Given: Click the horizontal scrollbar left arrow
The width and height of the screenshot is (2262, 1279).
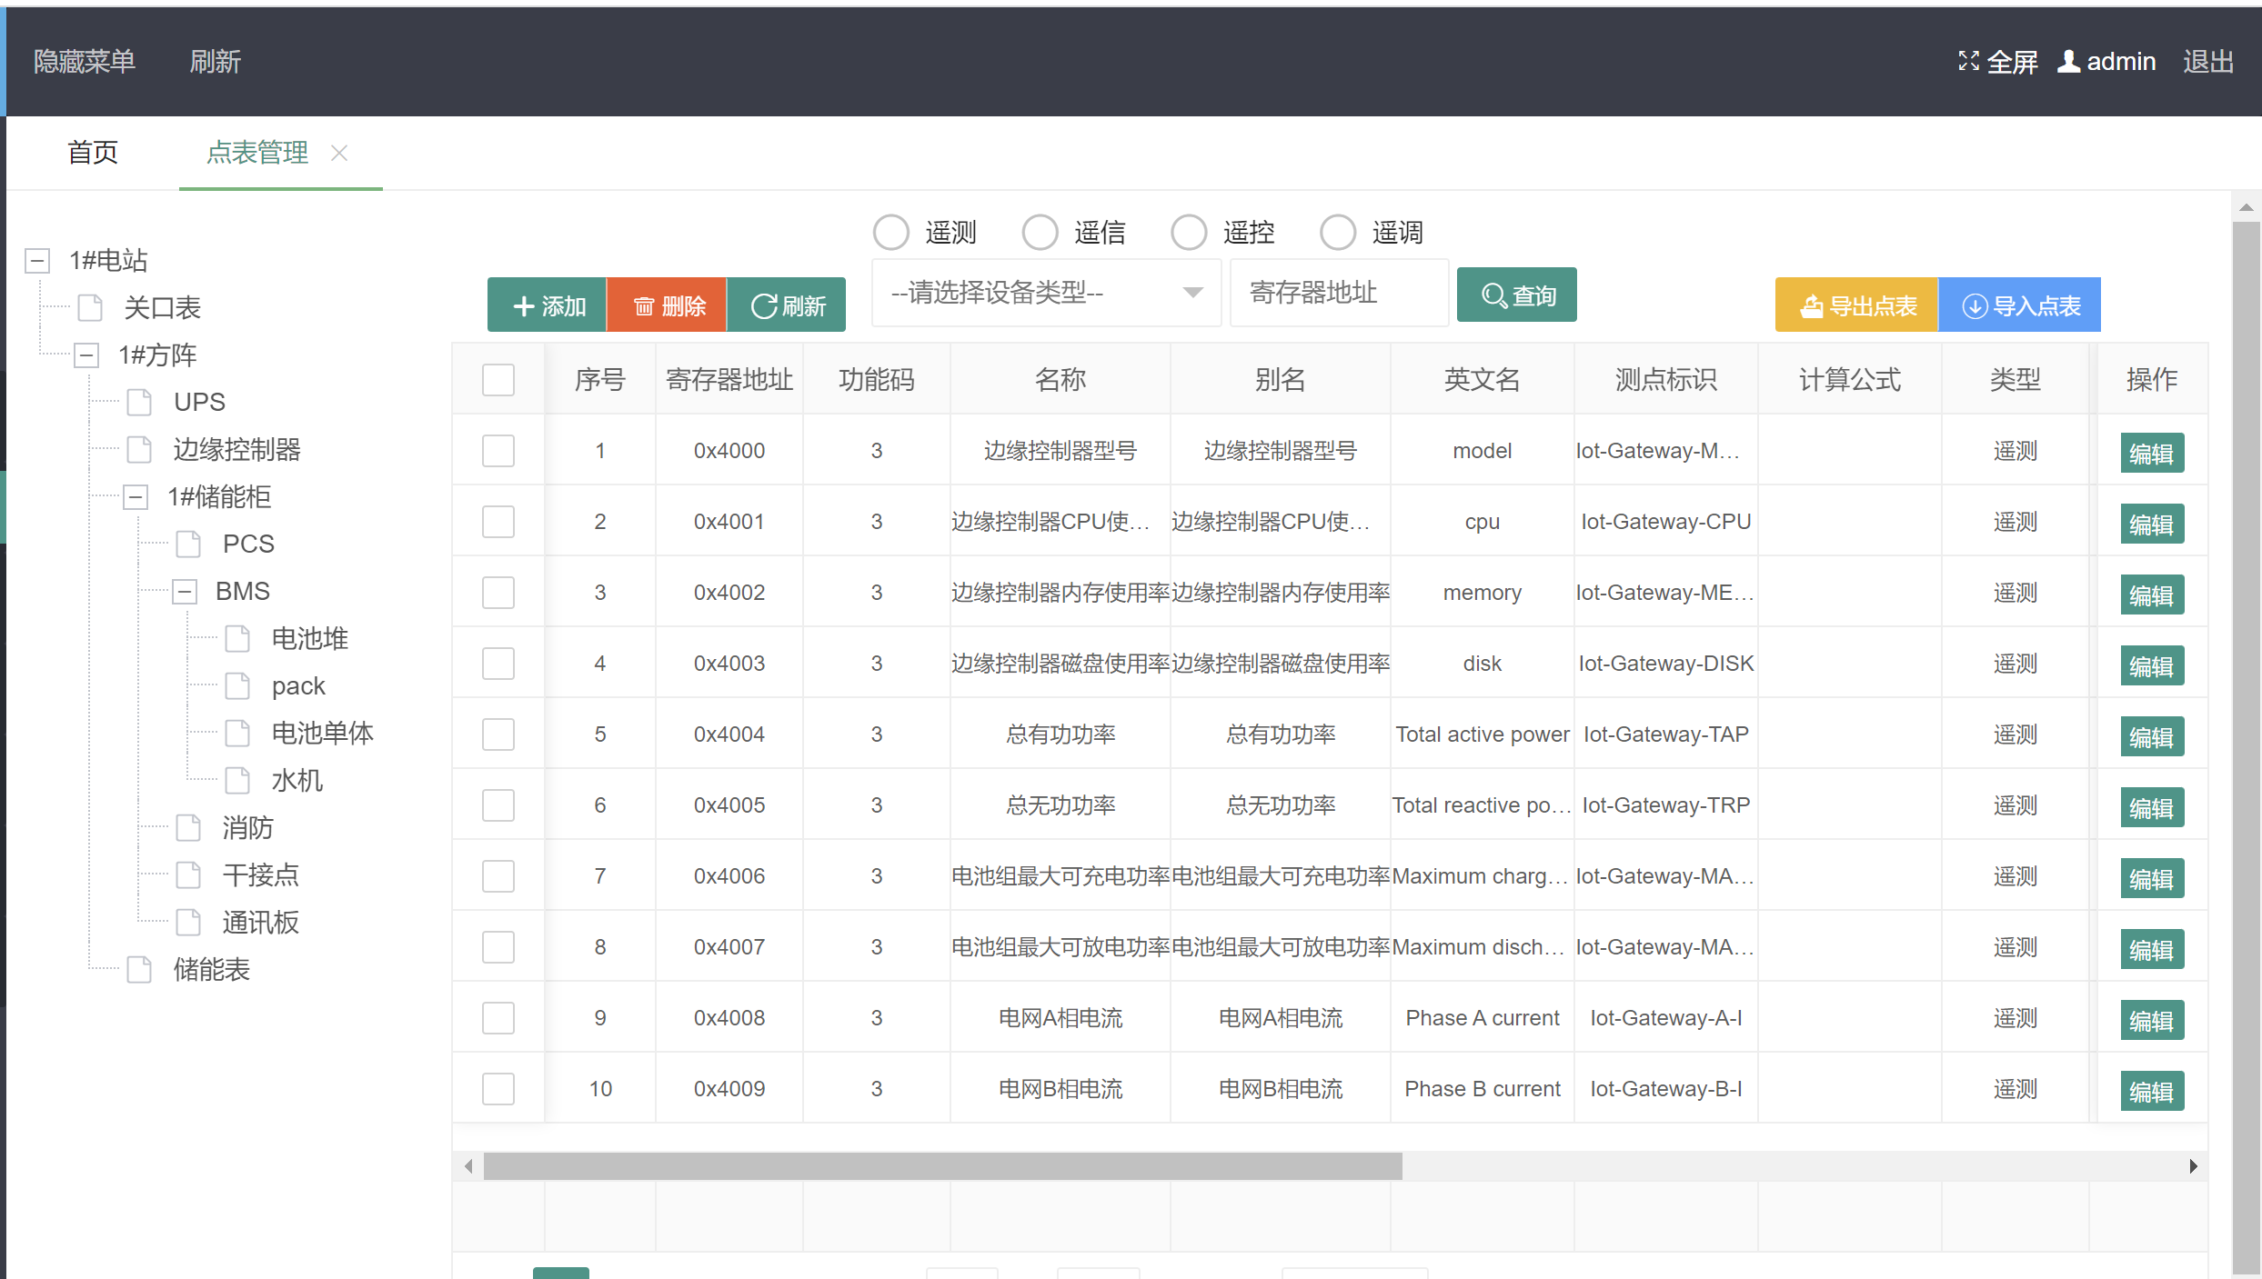Looking at the screenshot, I should pos(468,1166).
